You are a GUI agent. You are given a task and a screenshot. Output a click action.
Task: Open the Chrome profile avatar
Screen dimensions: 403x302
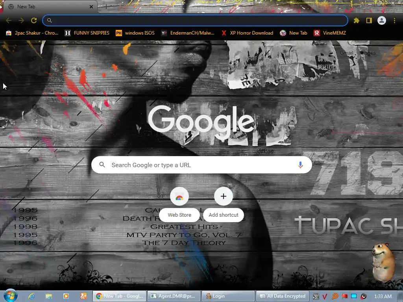click(x=381, y=20)
